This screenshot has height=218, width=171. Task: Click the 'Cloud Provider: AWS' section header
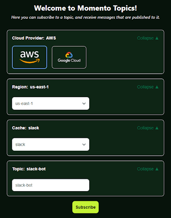coord(34,38)
